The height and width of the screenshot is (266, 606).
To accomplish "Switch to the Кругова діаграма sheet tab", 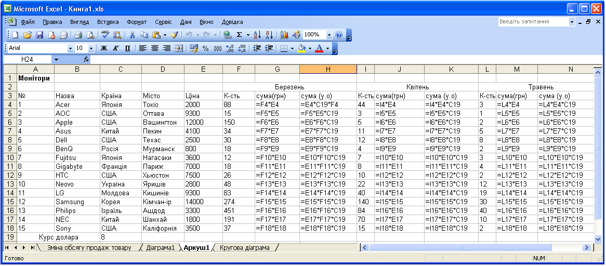I will pyautogui.click(x=244, y=247).
